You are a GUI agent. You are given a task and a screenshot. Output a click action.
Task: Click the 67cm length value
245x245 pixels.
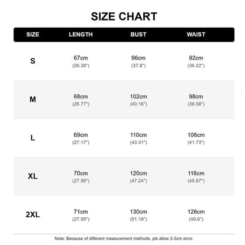[81, 58]
